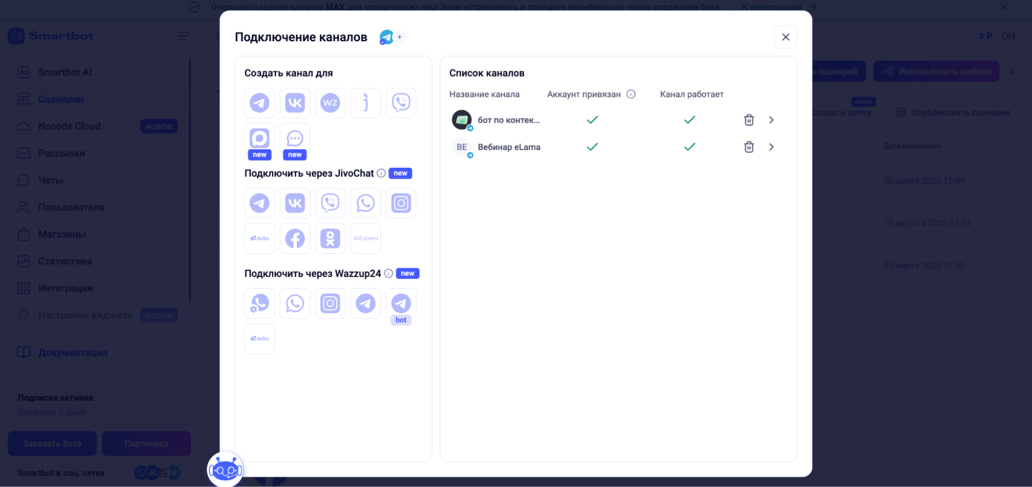
Task: Delete the «Вебинар eLama» channel
Action: pyautogui.click(x=749, y=147)
